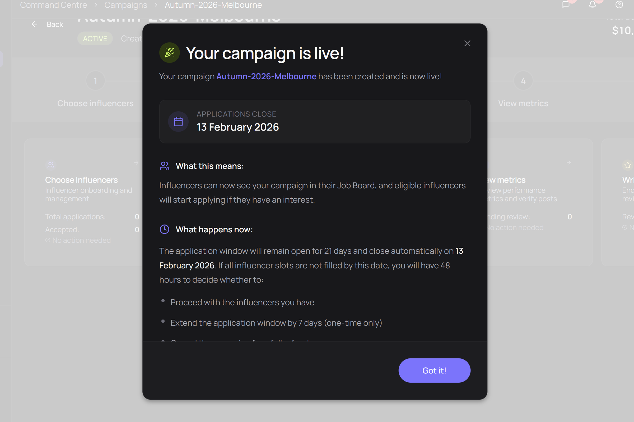Dismiss the campaign live dialog with the X

(x=467, y=43)
